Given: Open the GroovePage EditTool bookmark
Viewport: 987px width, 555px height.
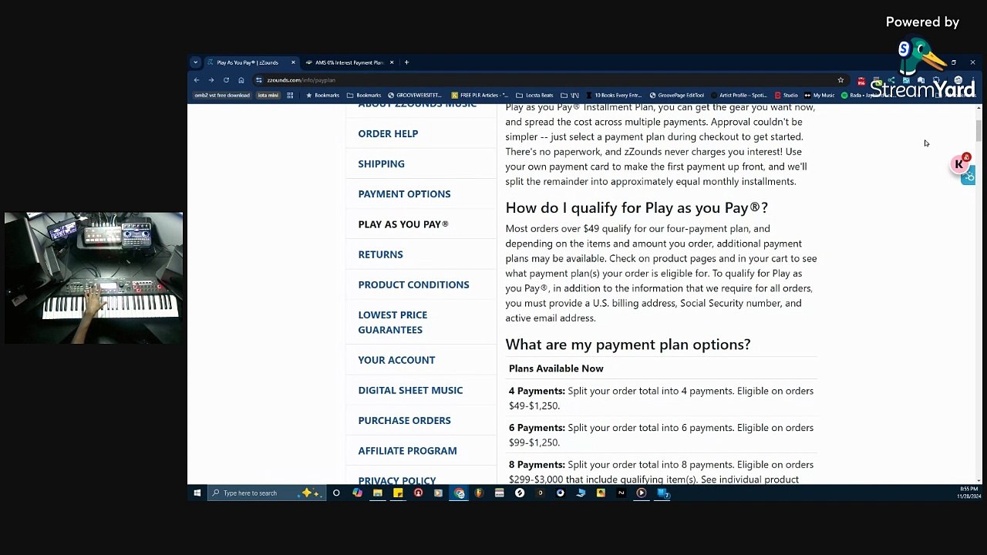Looking at the screenshot, I should pyautogui.click(x=676, y=96).
